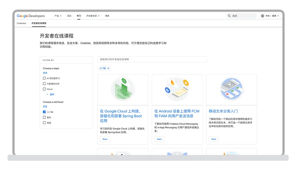This screenshot has width=297, height=172.
Task: Click the search magnifier icon in header
Action: pos(229,16)
